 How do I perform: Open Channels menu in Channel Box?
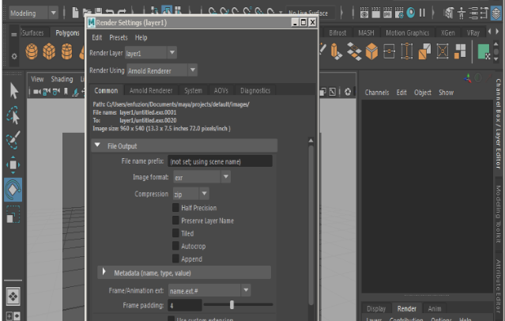(x=377, y=93)
